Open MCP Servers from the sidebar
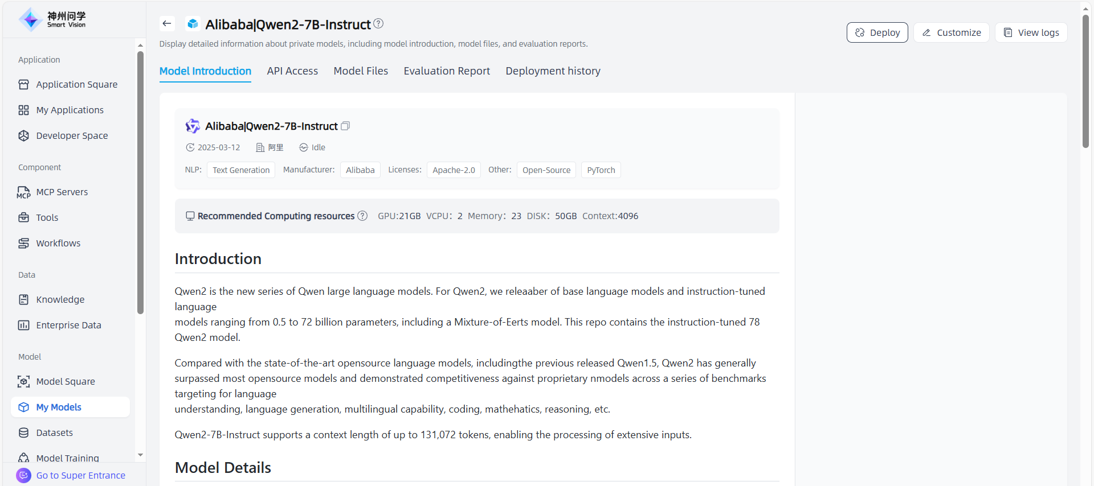 tap(62, 192)
